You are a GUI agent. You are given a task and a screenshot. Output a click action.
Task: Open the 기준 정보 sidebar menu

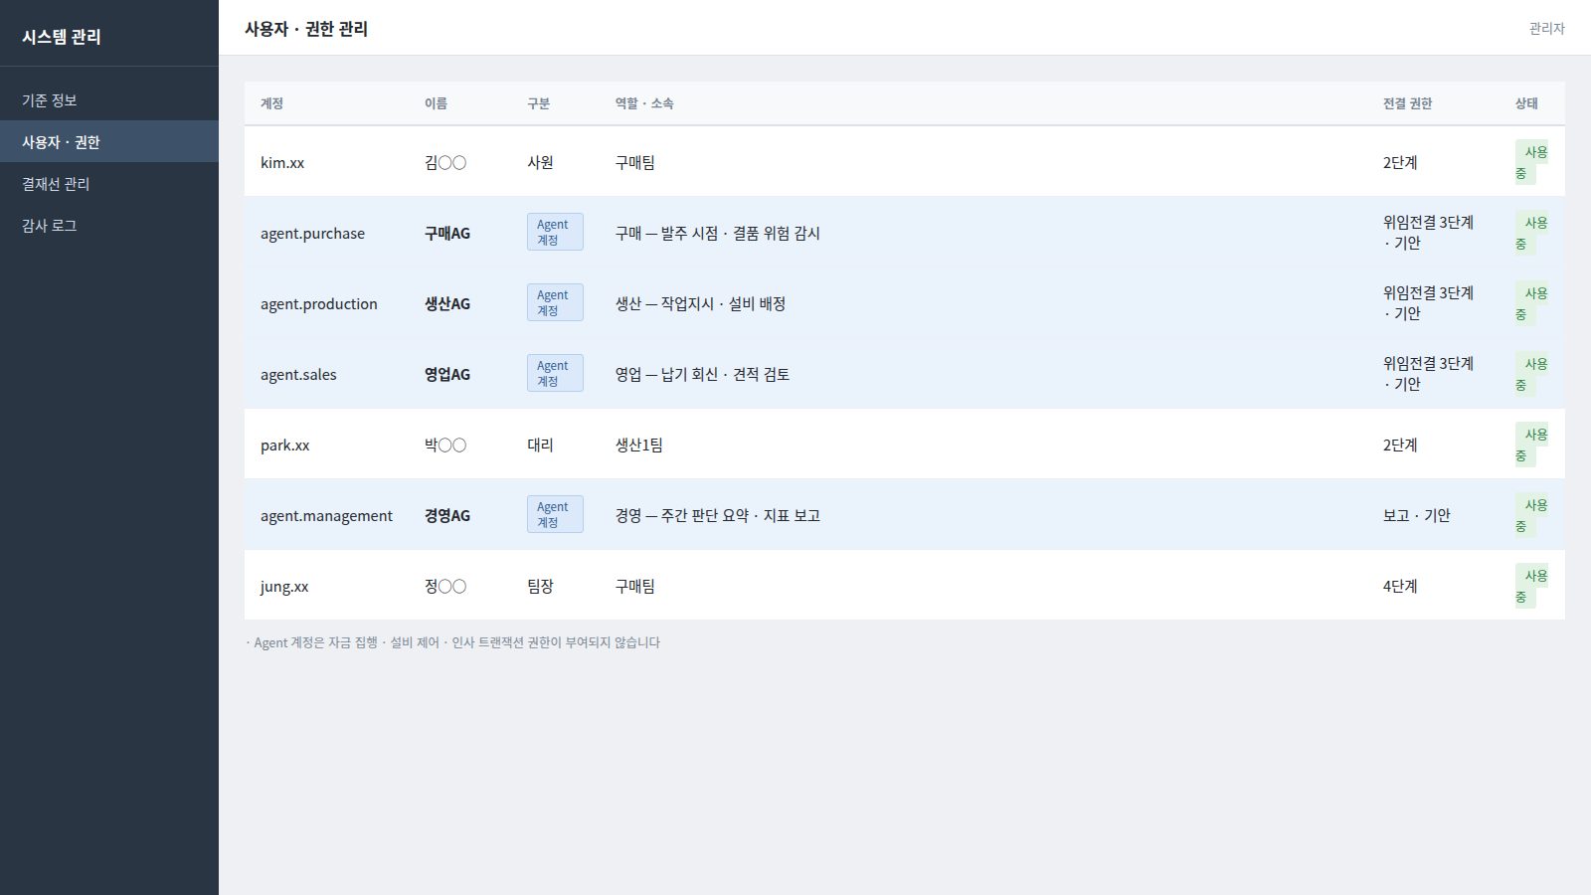(109, 100)
